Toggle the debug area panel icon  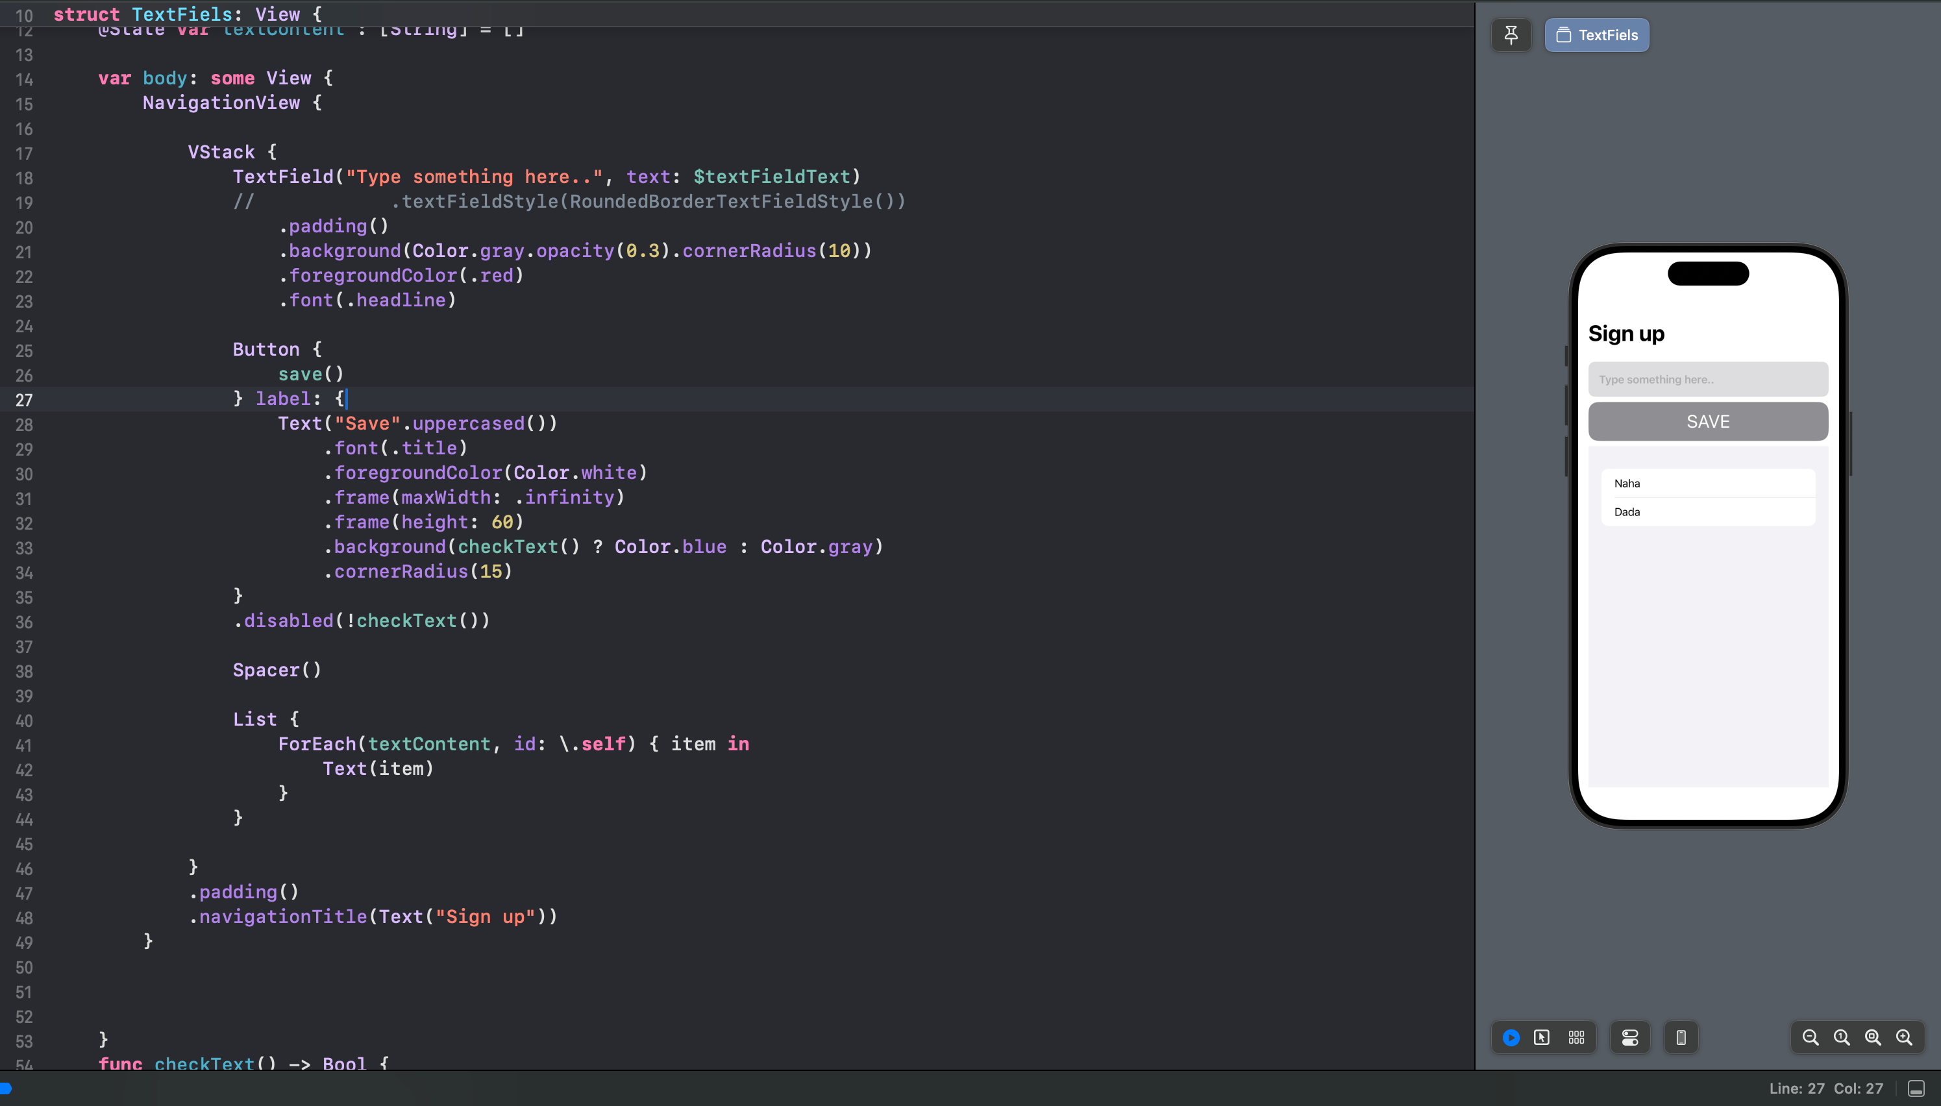coord(1916,1088)
